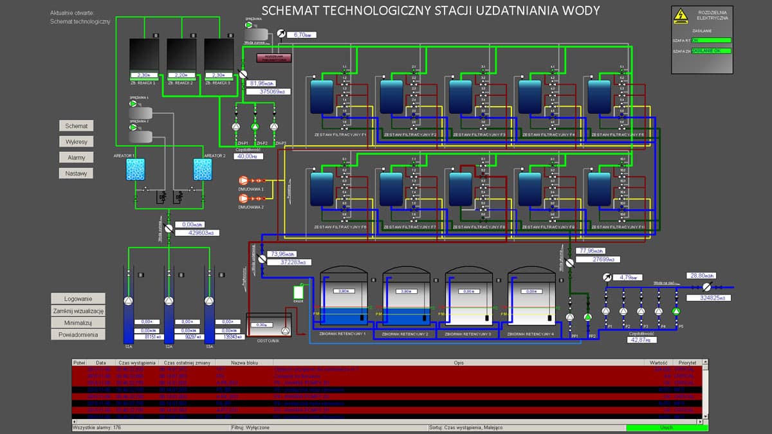The height and width of the screenshot is (434, 772).
Task: Select the green P5 pump icon
Action: 676,311
